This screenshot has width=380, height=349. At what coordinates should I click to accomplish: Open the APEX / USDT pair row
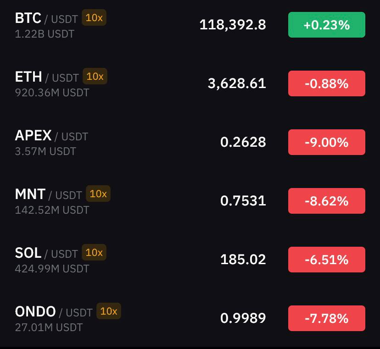point(190,142)
